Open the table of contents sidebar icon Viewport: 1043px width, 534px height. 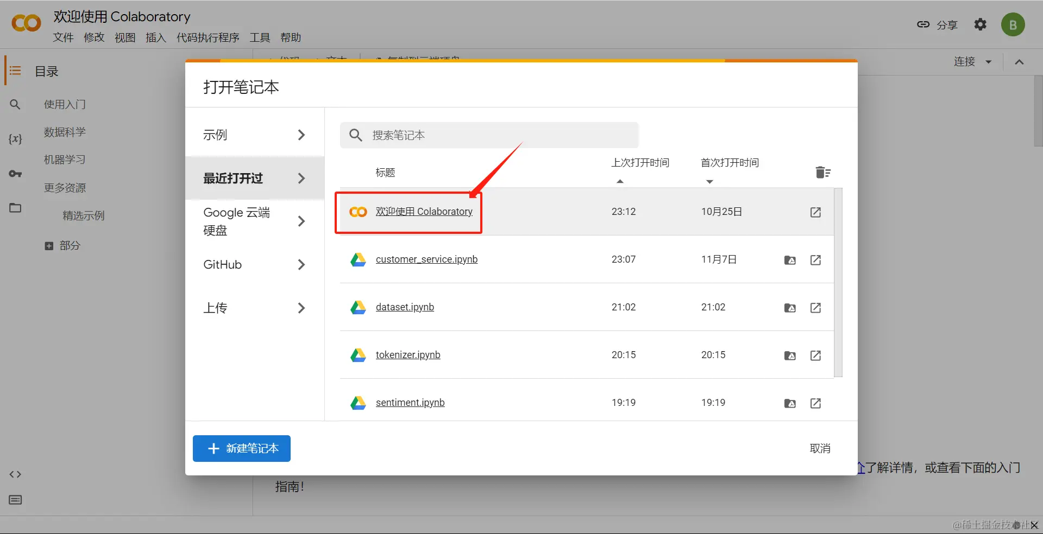coord(15,71)
